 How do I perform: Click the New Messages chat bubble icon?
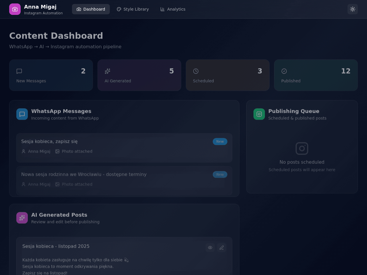click(x=19, y=71)
